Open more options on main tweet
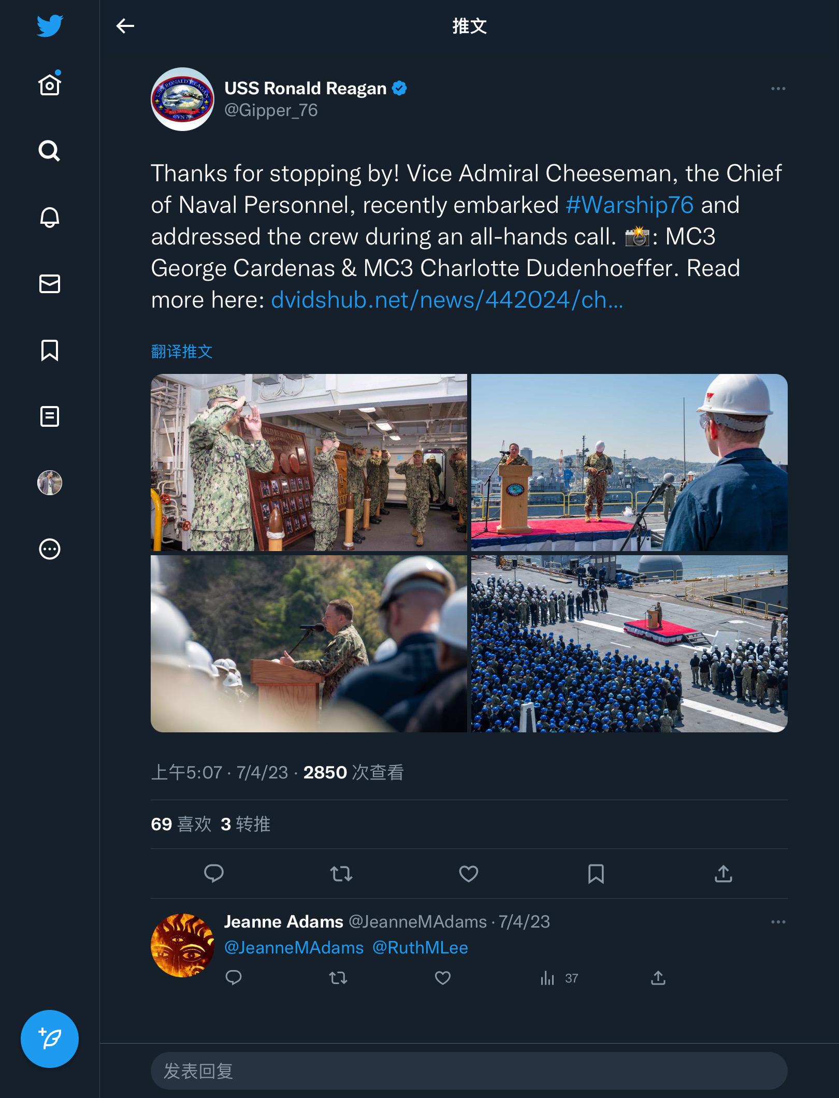Image resolution: width=839 pixels, height=1098 pixels. (x=778, y=89)
